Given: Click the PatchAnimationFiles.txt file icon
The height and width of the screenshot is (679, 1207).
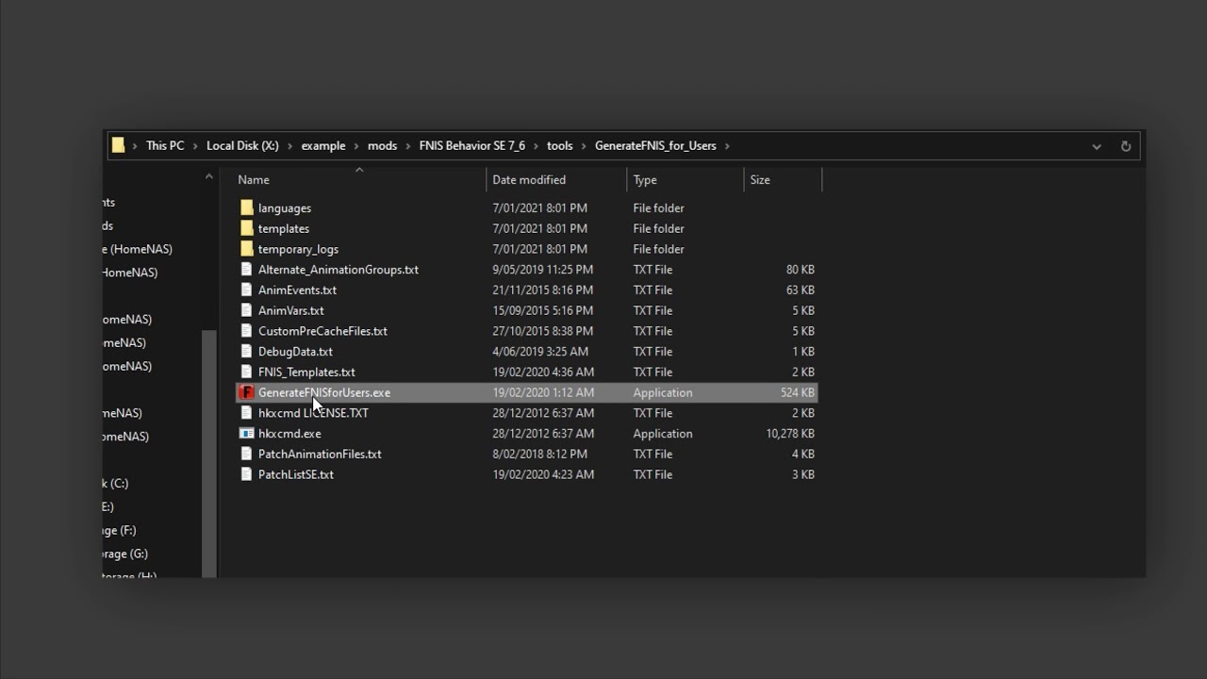Looking at the screenshot, I should click(x=247, y=455).
